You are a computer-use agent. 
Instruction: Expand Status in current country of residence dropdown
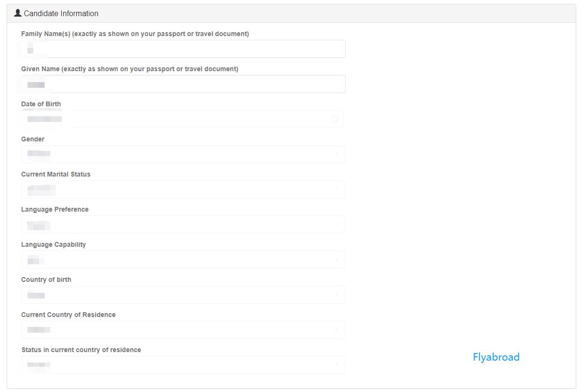[183, 365]
